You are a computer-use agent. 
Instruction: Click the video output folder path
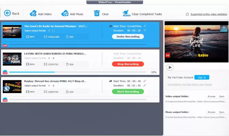coord(196,101)
